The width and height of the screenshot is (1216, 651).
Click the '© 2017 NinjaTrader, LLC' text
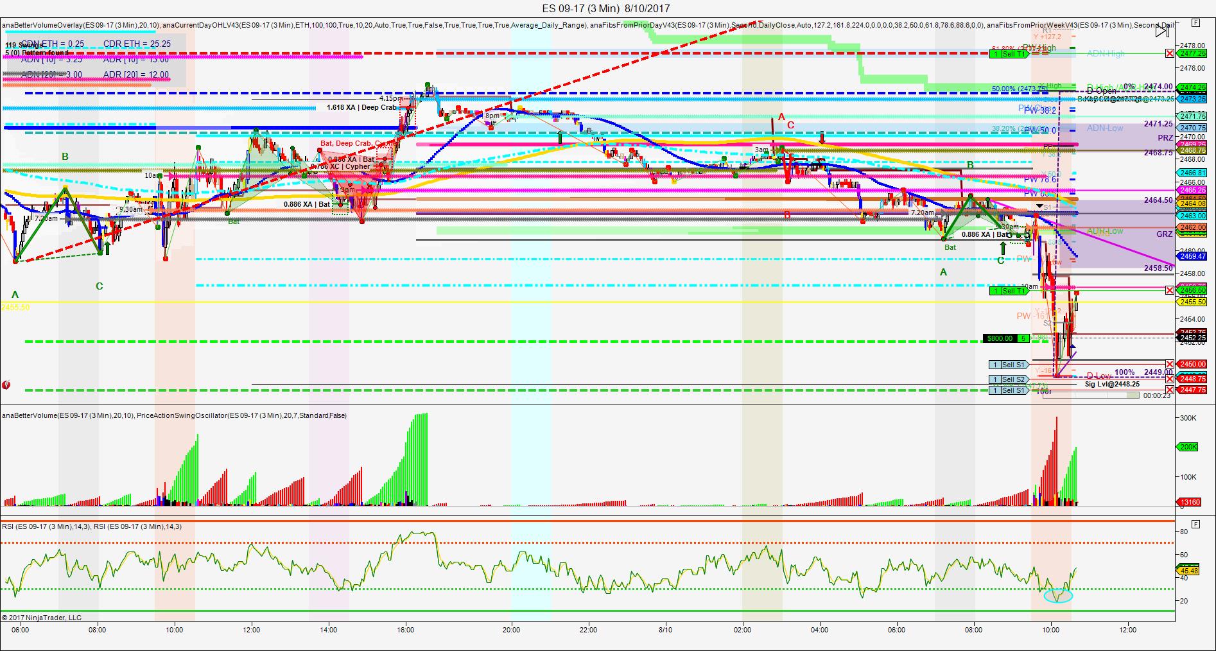click(42, 618)
